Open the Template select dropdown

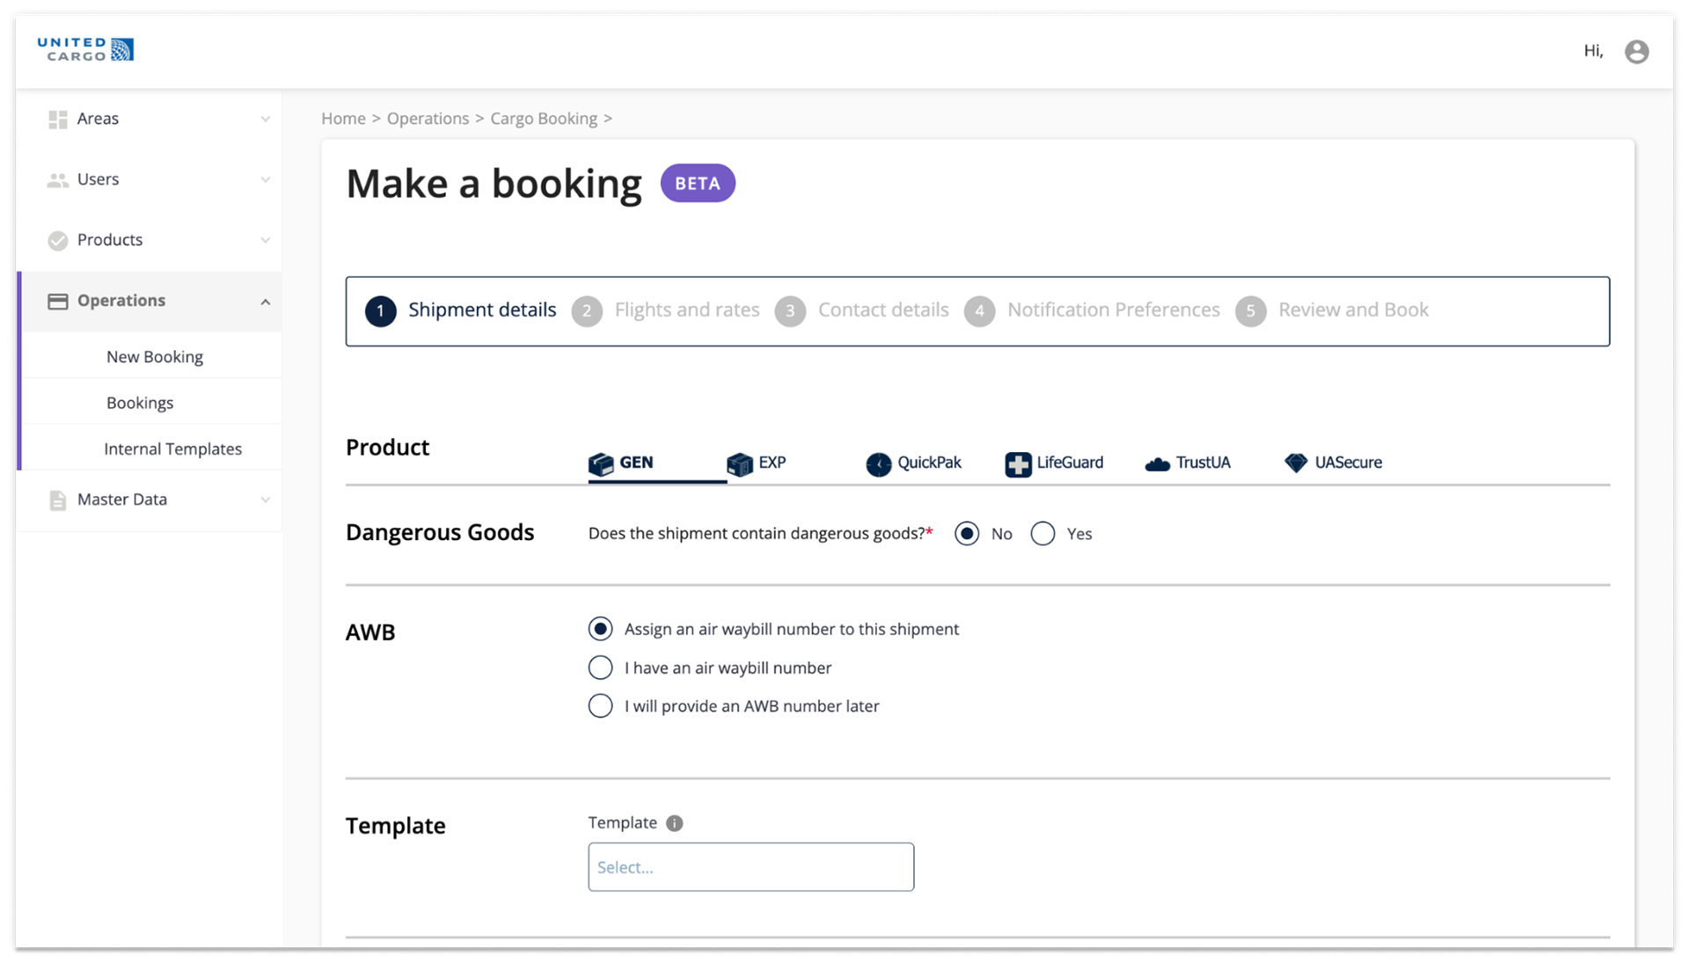coord(751,867)
